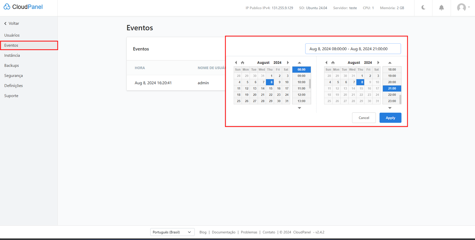This screenshot has height=240, width=475.
Task: Navigate back using the Voltar link
Action: tap(12, 23)
